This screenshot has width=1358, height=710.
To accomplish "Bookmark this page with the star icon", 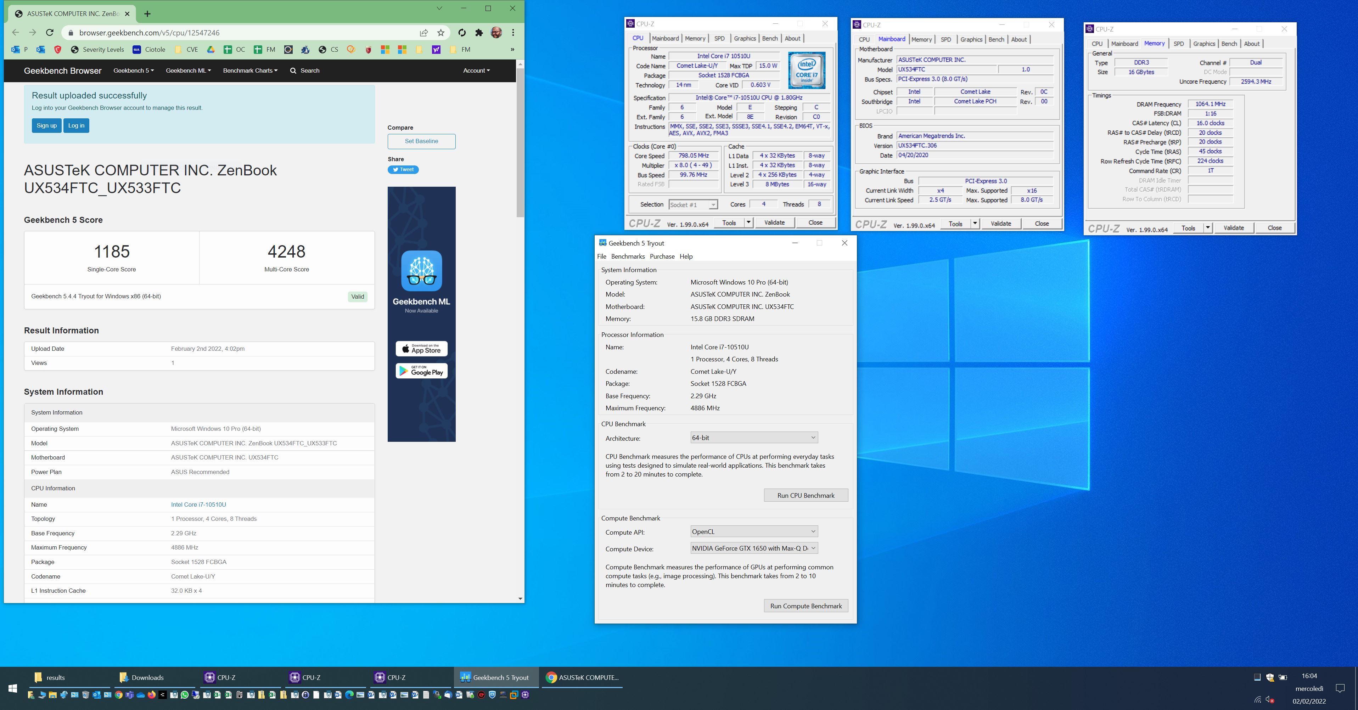I will click(x=441, y=33).
